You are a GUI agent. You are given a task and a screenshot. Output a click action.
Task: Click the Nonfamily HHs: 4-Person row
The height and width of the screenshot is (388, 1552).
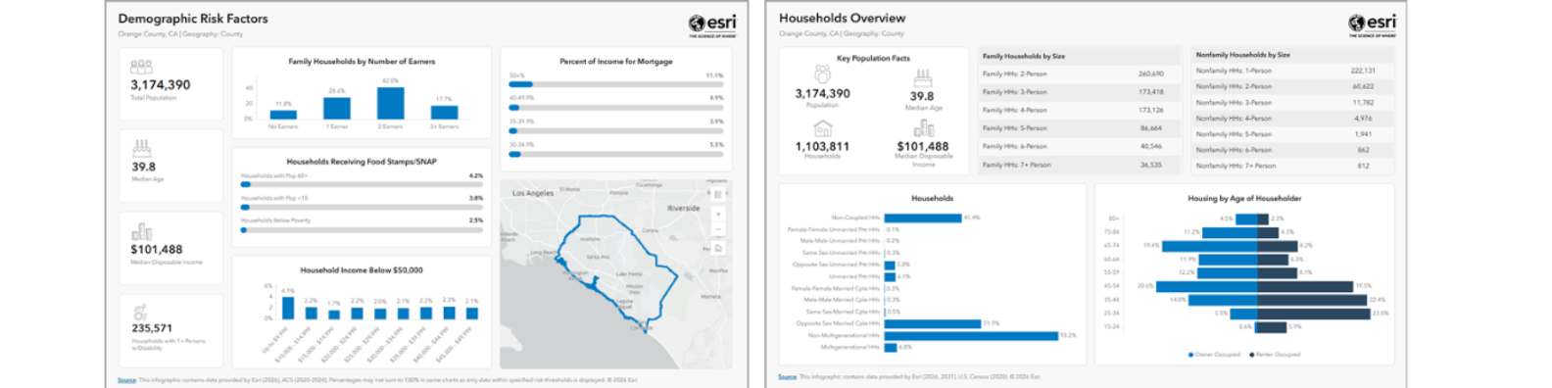coord(1292,119)
